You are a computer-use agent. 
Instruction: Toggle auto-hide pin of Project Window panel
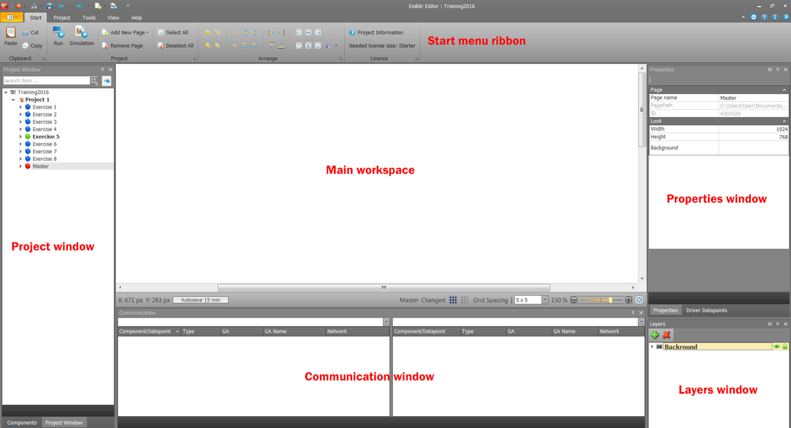(x=102, y=69)
